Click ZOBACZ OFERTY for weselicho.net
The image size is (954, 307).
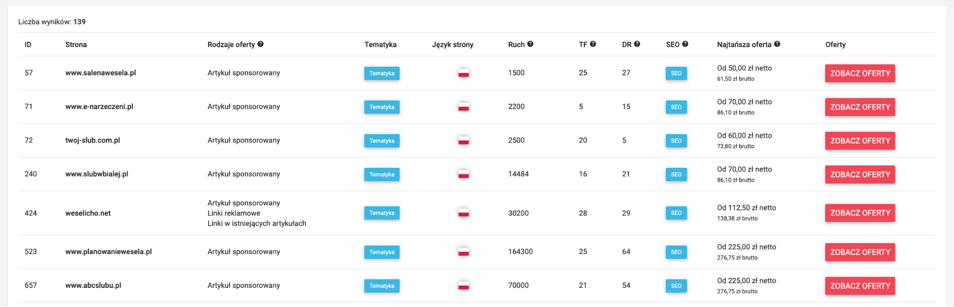(860, 213)
